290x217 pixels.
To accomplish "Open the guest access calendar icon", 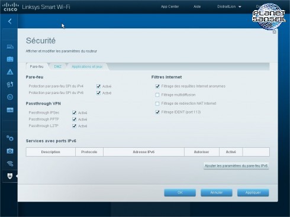I will [x=10, y=59].
